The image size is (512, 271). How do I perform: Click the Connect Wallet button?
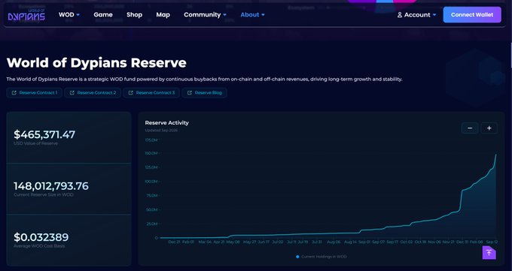click(472, 15)
